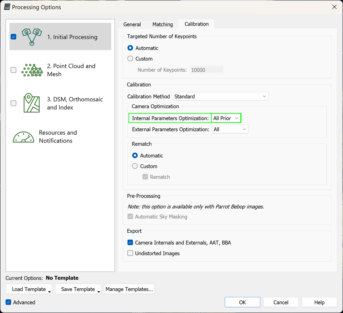Uncheck the Initial Processing step checkbox
This screenshot has height=313, width=343.
pos(14,37)
